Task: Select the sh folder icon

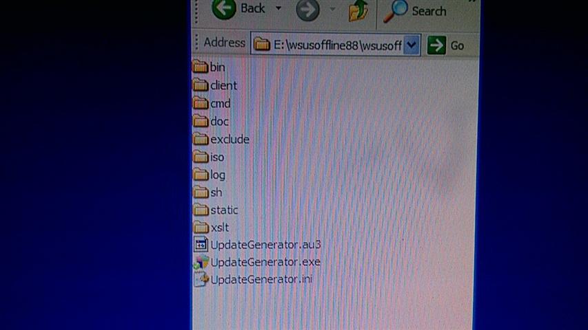Action: pyautogui.click(x=201, y=192)
